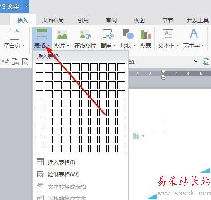Click the print icon in quick toolbar
The image size is (211, 200).
15,62
